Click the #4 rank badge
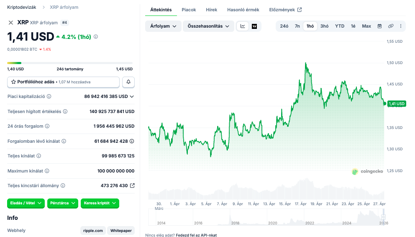 pyautogui.click(x=64, y=23)
